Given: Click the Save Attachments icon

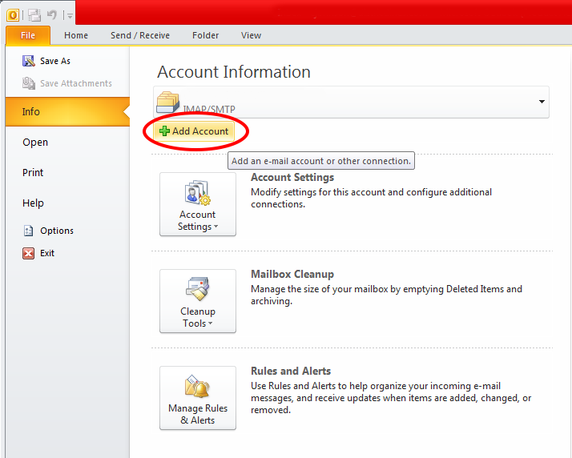Looking at the screenshot, I should [29, 83].
